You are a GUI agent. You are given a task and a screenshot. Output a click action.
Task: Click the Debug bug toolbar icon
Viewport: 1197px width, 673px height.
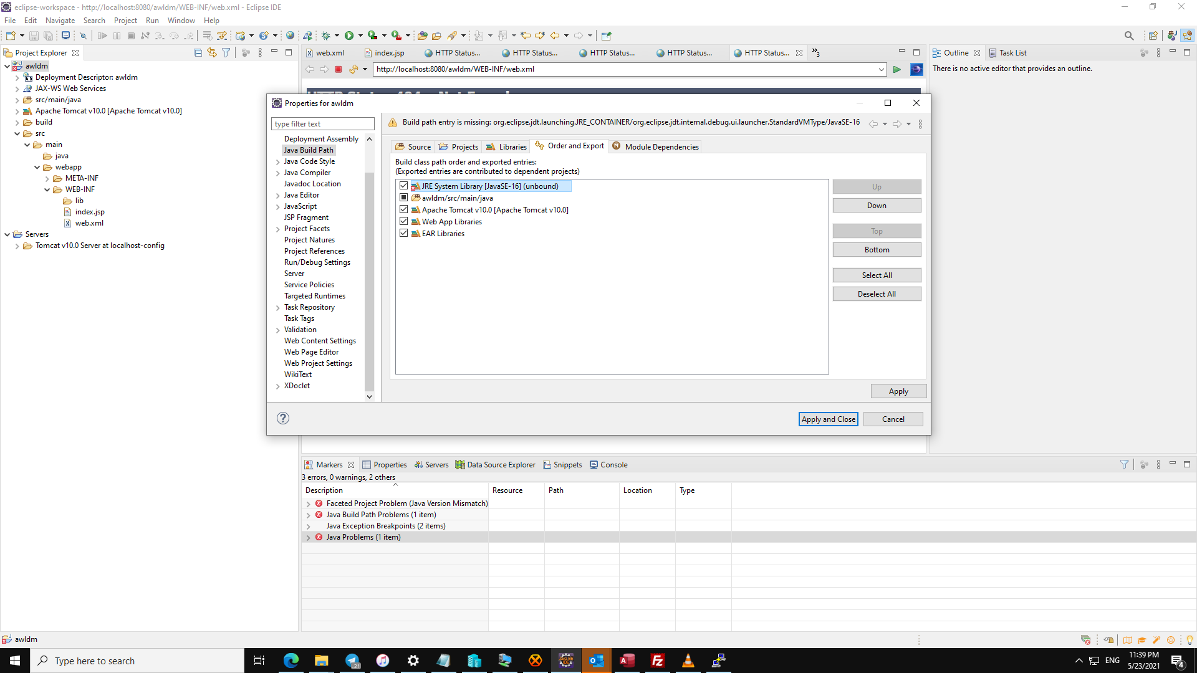click(x=325, y=36)
